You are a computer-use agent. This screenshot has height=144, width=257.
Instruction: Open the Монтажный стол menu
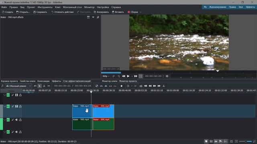[72, 7]
